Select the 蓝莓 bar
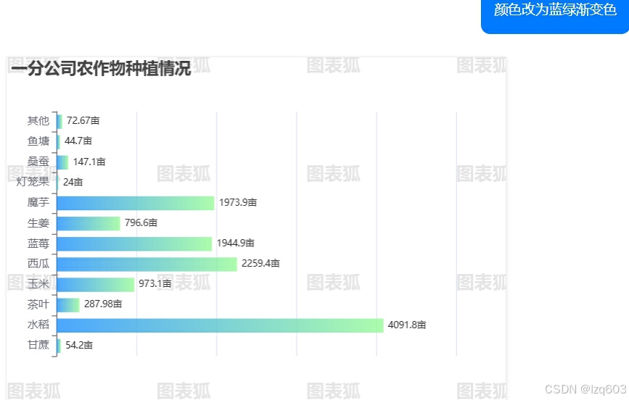The width and height of the screenshot is (629, 400). (134, 243)
